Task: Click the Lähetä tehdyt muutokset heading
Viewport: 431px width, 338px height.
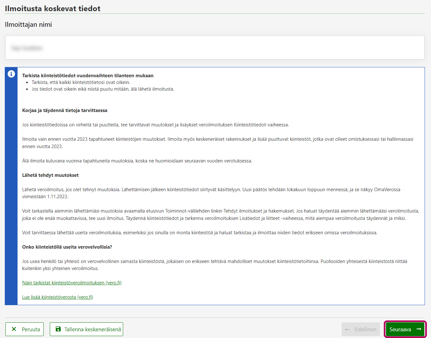Action: [x=50, y=175]
